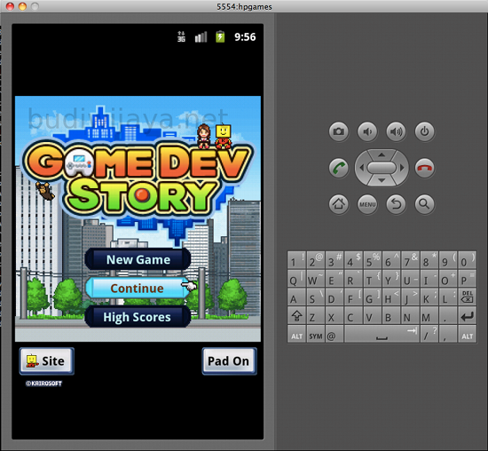Click the signal strength icon
Image resolution: width=488 pixels, height=451 pixels.
[x=201, y=36]
